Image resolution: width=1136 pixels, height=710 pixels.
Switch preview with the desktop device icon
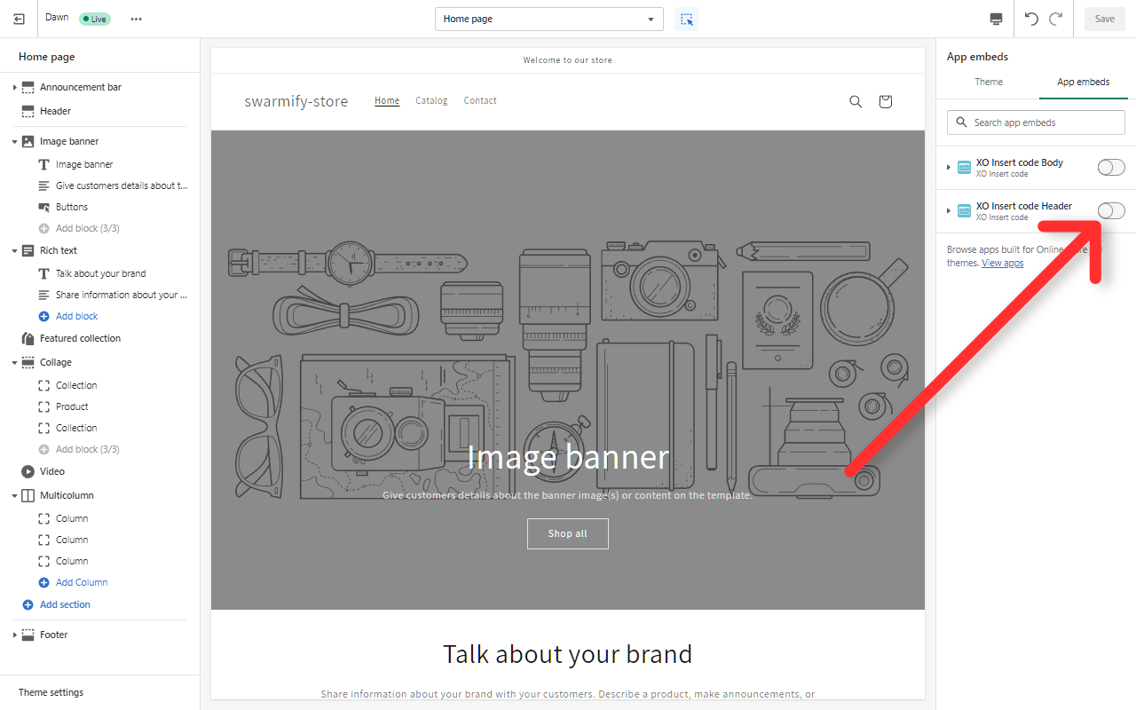pyautogui.click(x=996, y=19)
